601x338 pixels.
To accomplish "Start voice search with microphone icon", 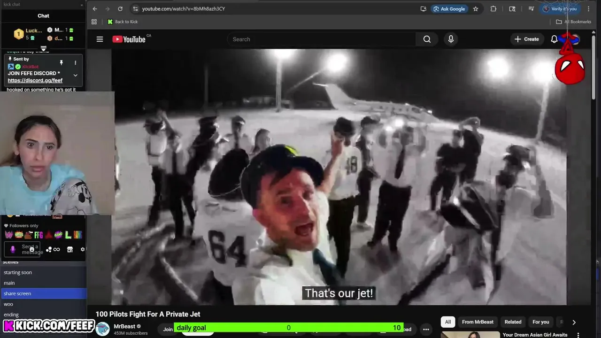I will click(x=451, y=39).
